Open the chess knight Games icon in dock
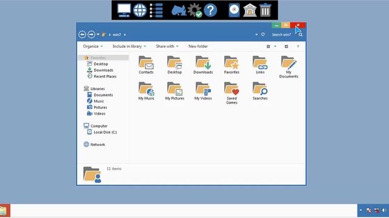This screenshot has height=218, width=389. pos(179,10)
